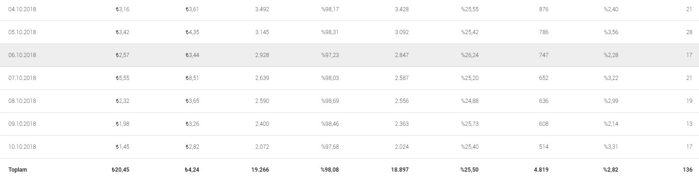Click the 3.492 cell on 04.10.2018

262,9
